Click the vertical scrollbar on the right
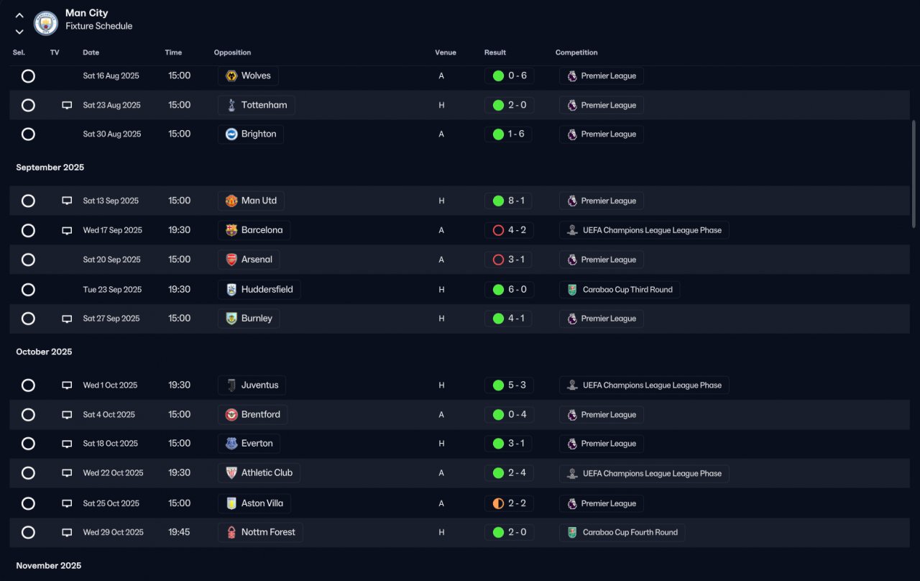Image resolution: width=920 pixels, height=581 pixels. tap(914, 174)
